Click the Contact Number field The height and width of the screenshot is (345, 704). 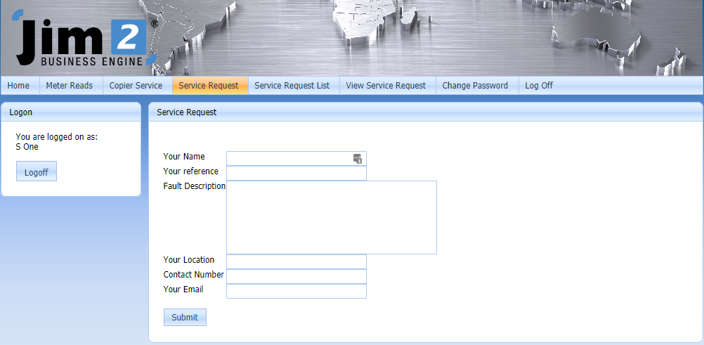pos(296,276)
